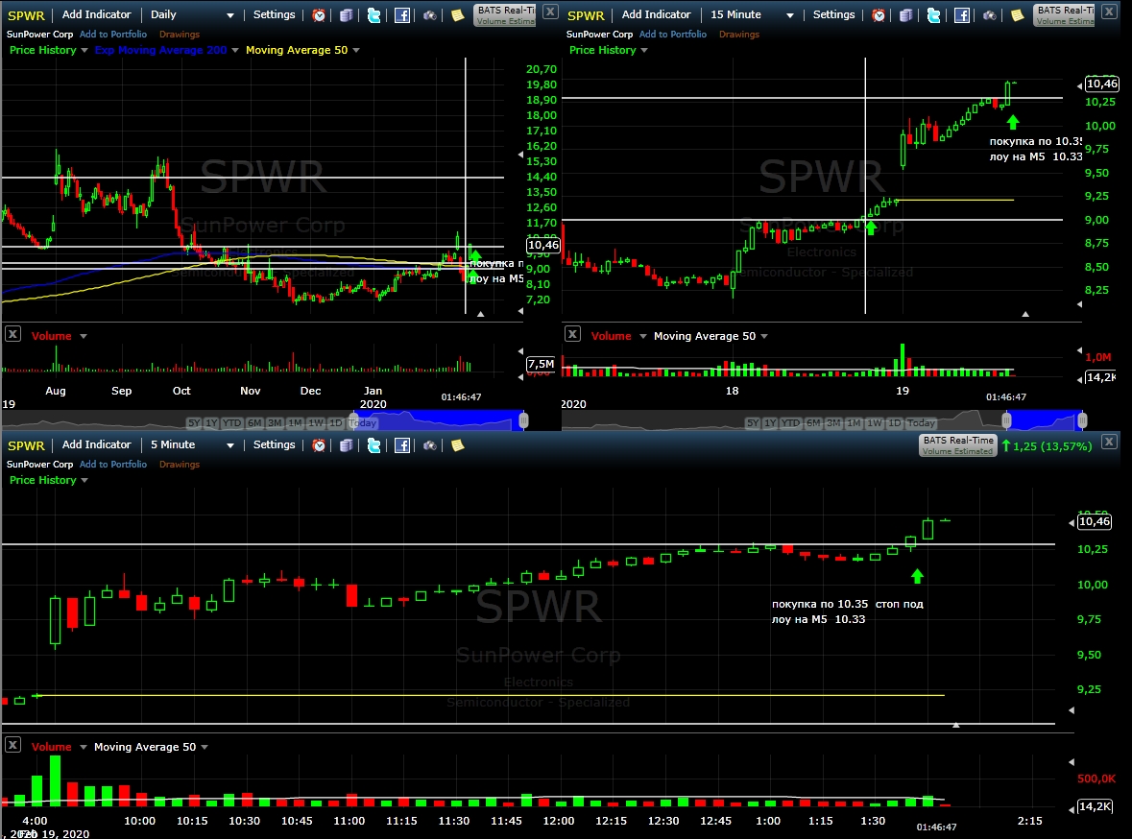Click Drawings link in Daily chart
The height and width of the screenshot is (839, 1132).
[x=179, y=34]
